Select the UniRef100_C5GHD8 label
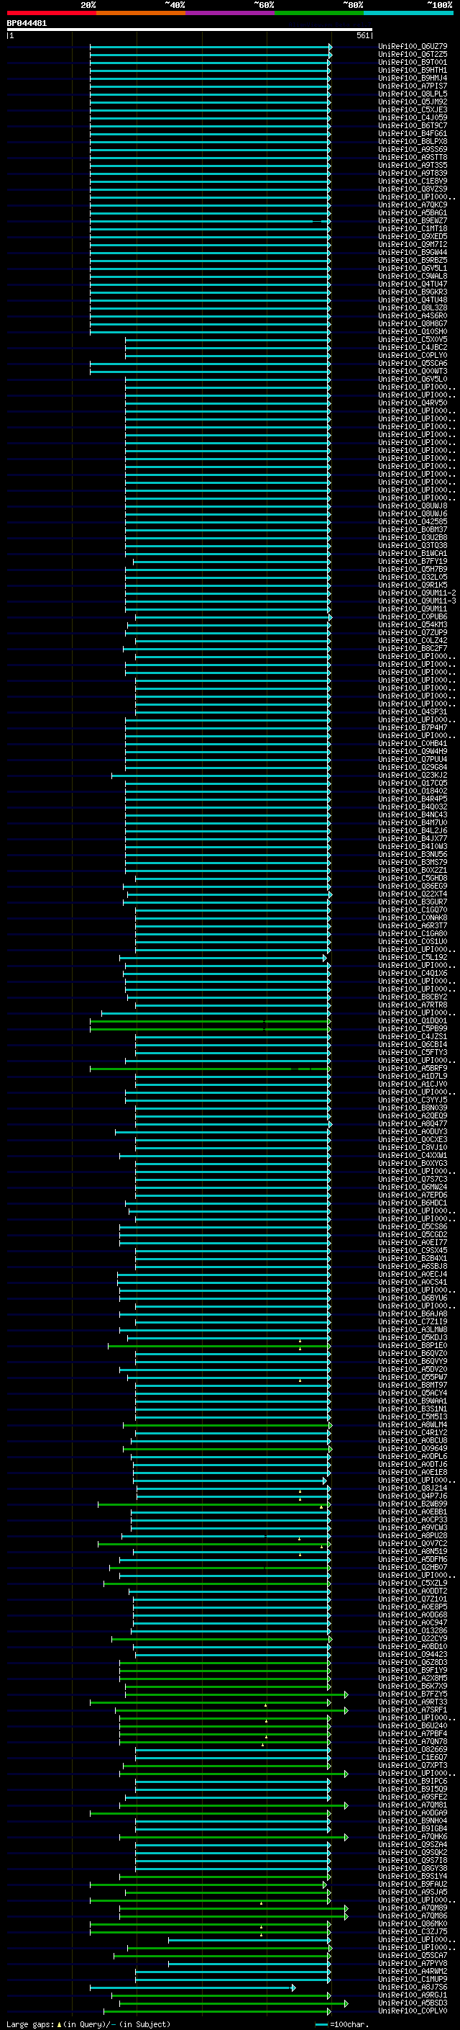The width and height of the screenshot is (460, 2030). [x=413, y=878]
